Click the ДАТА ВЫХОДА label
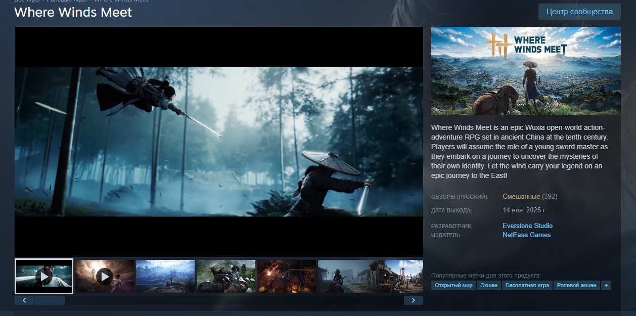Viewport: 636px width, 316px height. pyautogui.click(x=451, y=210)
